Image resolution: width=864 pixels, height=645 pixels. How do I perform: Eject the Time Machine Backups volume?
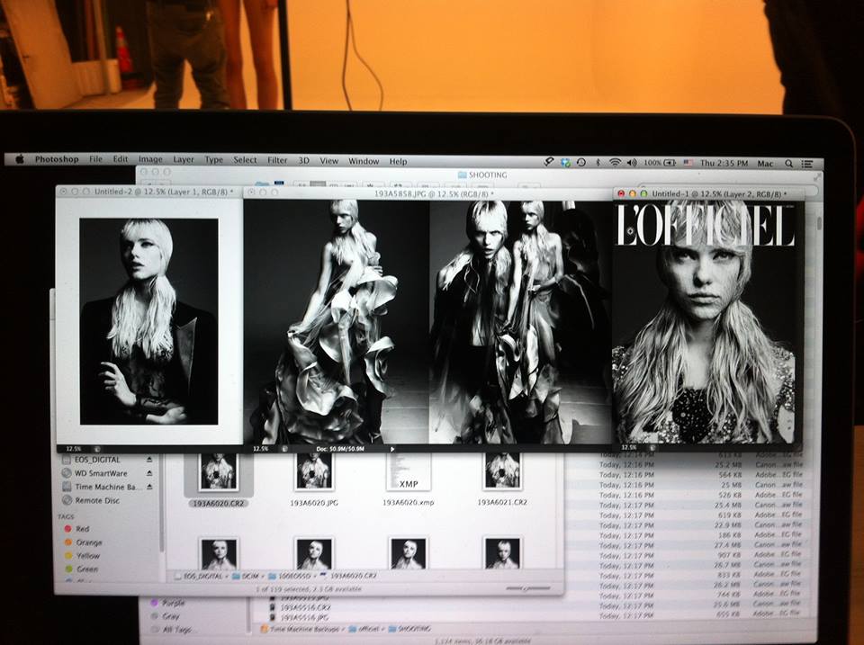149,487
